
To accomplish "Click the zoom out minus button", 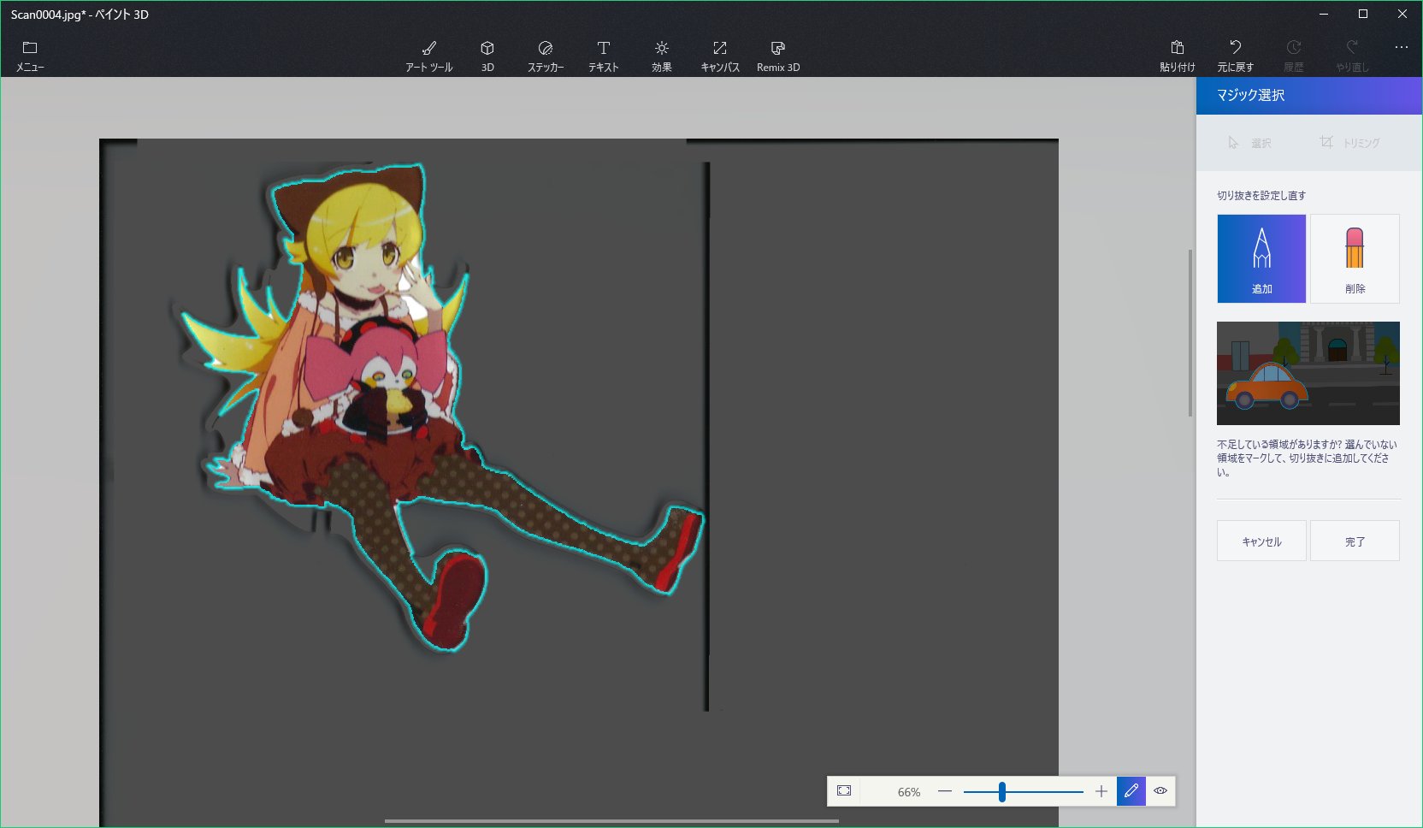I will [x=944, y=791].
